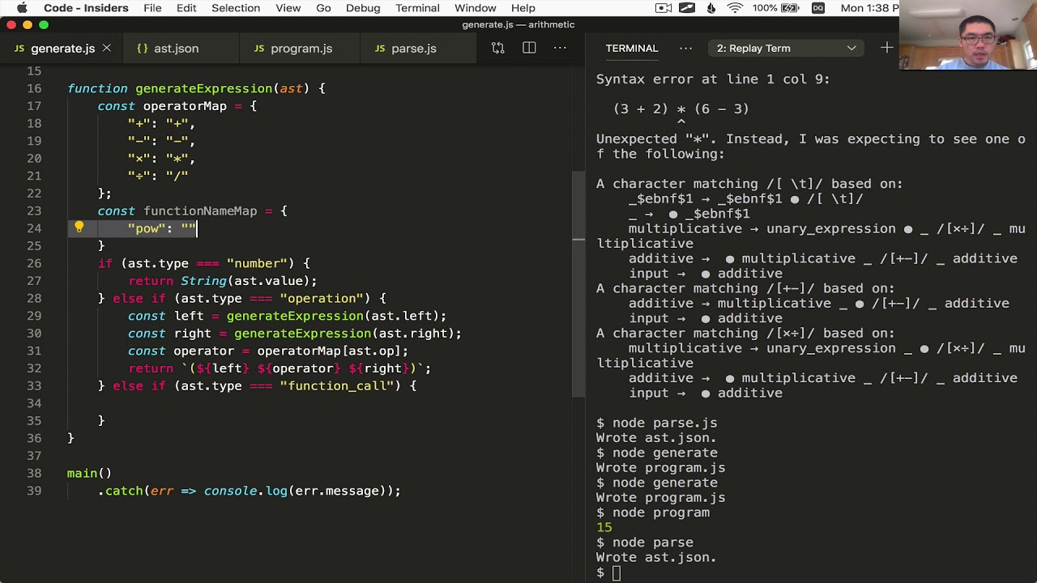This screenshot has height=583, width=1037.
Task: Open the Terminal menu
Action: [x=417, y=8]
